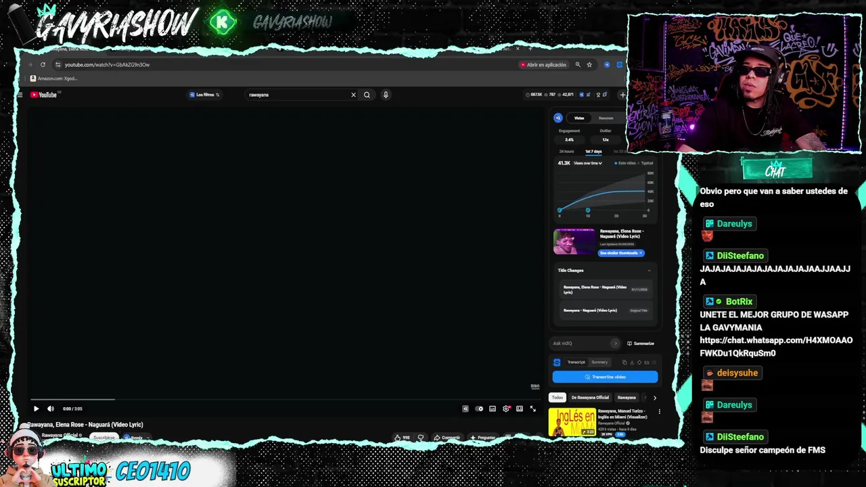Image resolution: width=866 pixels, height=487 pixels.
Task: Start voice search with microphone icon
Action: point(386,95)
